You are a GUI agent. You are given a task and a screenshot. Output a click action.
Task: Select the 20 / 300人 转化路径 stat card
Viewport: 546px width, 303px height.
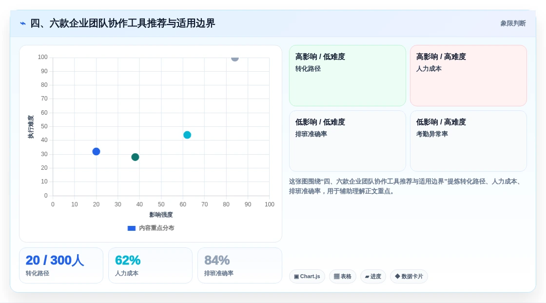[x=61, y=265]
